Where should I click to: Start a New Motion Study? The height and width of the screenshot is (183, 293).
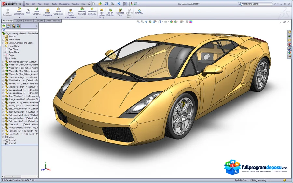102,13
